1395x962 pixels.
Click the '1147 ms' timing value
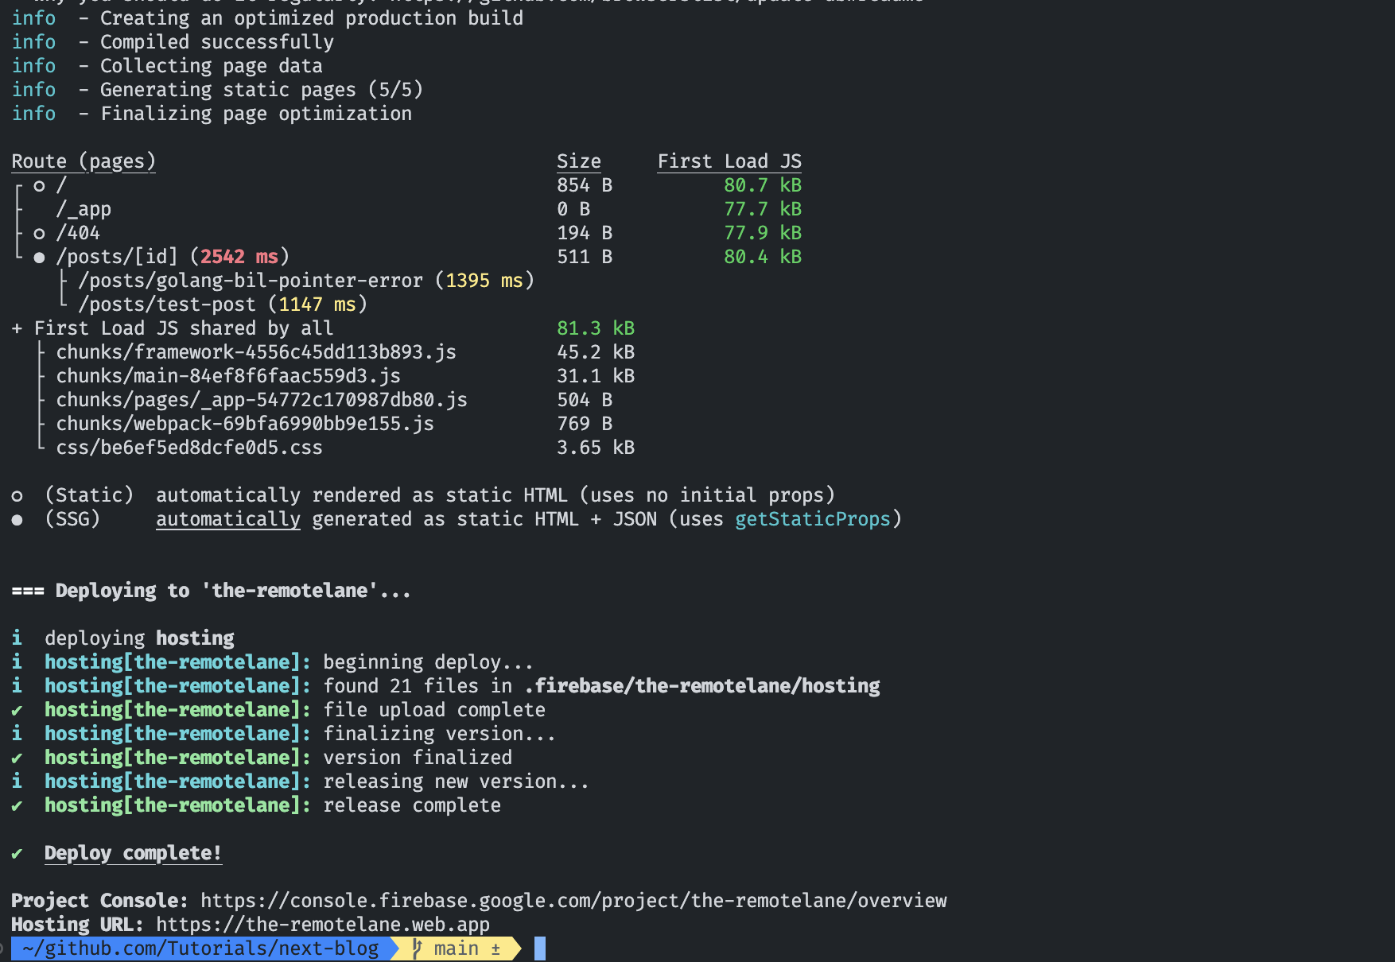(x=317, y=304)
